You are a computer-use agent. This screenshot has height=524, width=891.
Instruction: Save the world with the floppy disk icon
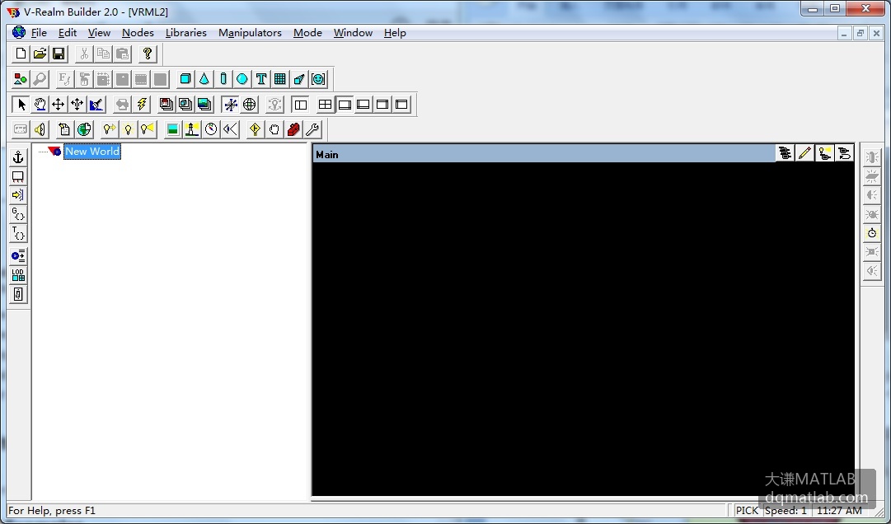point(59,54)
